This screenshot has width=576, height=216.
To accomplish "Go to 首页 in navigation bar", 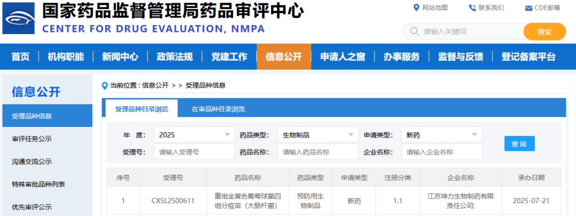I will (x=20, y=57).
